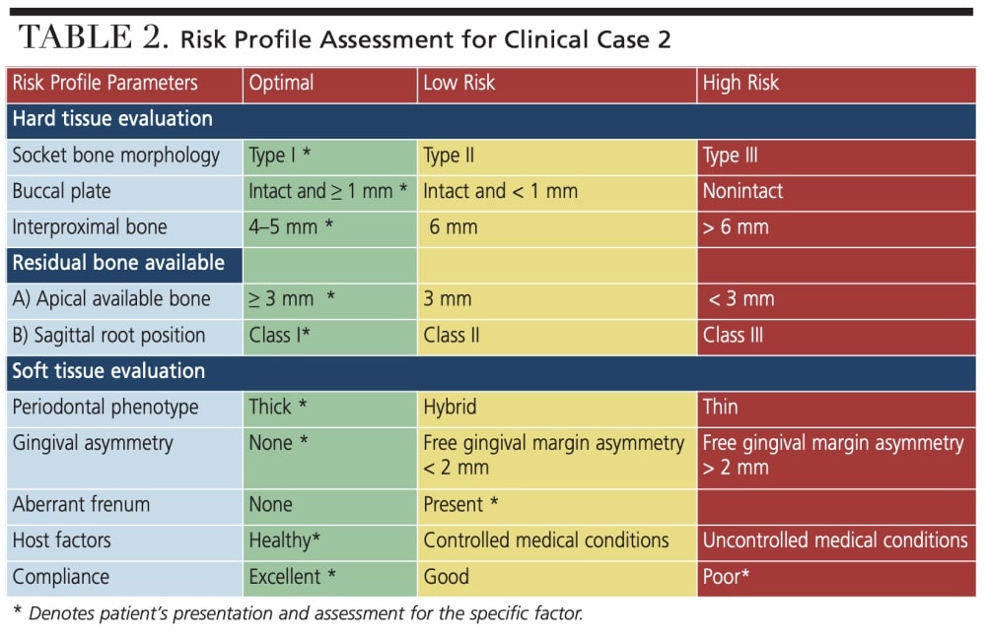
Task: Select the "Thin" high risk cell
Action: 721,408
